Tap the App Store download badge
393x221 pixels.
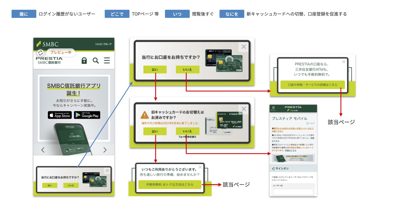pos(60,115)
